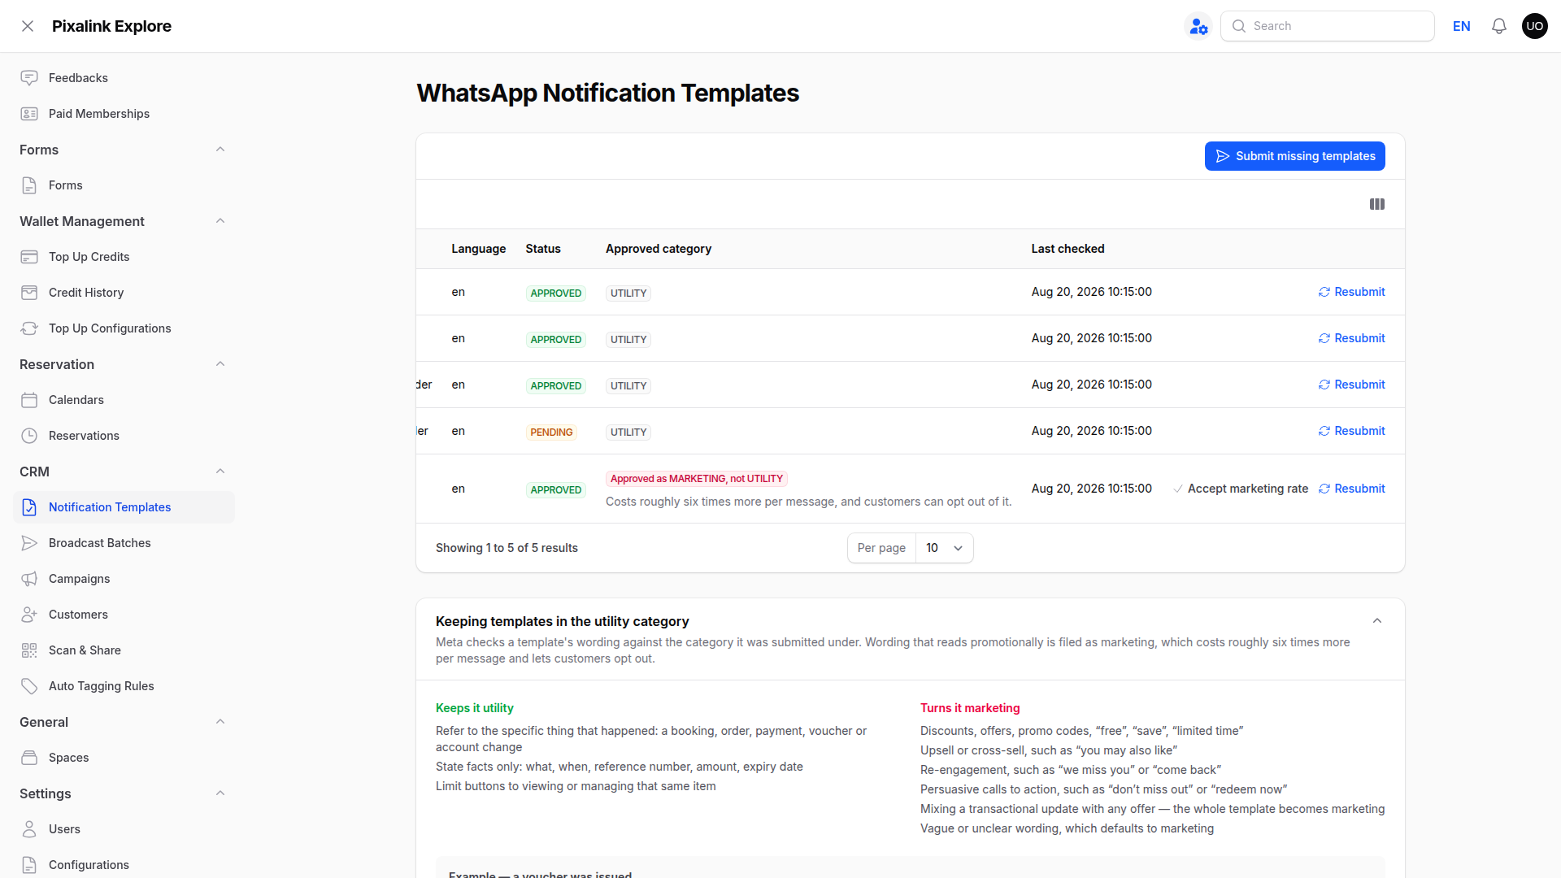The width and height of the screenshot is (1561, 878).
Task: Click the Scan & Share QR icon
Action: 29,650
